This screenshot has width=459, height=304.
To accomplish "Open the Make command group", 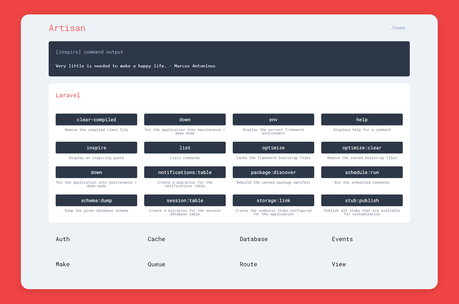I will click(63, 264).
